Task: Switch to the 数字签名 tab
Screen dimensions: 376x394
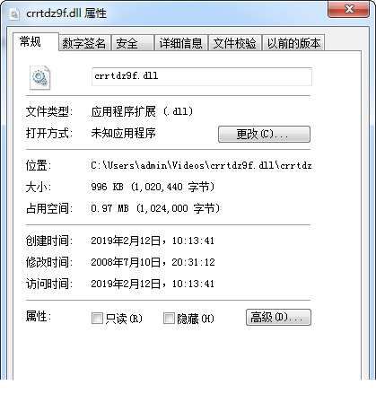Action: tap(84, 43)
